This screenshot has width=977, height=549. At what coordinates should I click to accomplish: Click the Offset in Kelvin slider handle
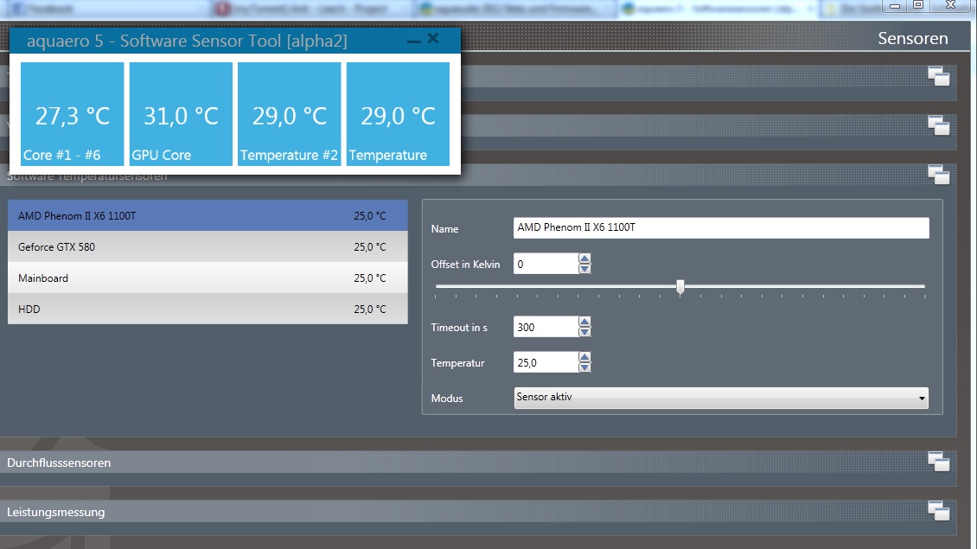tap(680, 287)
